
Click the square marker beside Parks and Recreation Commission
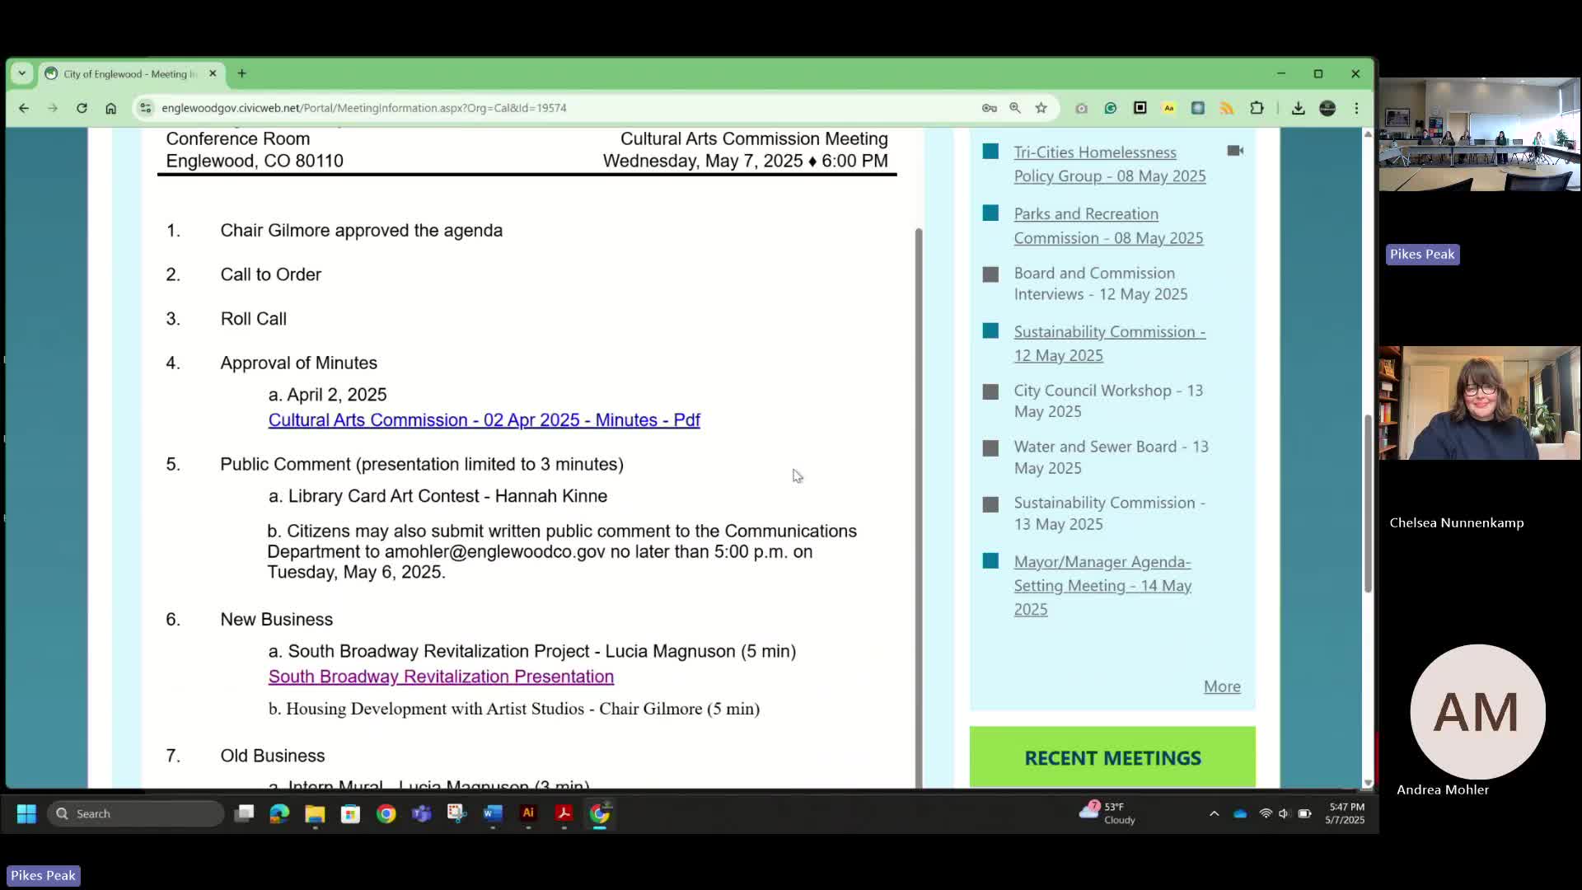coord(990,213)
